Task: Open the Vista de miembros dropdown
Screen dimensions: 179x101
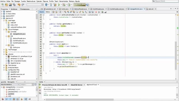Action: (x=10, y=84)
